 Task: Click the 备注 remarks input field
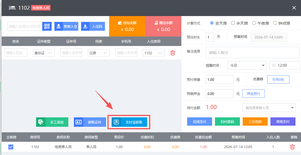click(253, 52)
